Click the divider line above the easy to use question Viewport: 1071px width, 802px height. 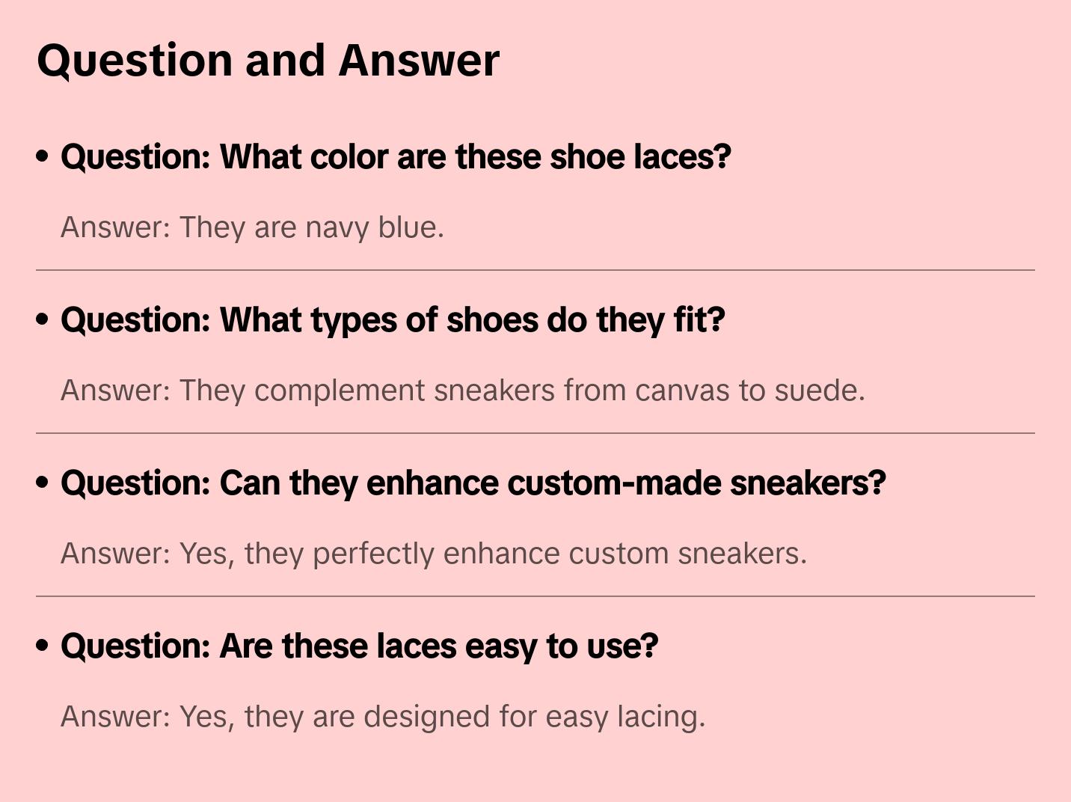535,596
